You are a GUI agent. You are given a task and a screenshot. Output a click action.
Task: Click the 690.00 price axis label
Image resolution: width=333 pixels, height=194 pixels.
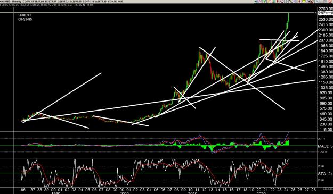pos(326,103)
